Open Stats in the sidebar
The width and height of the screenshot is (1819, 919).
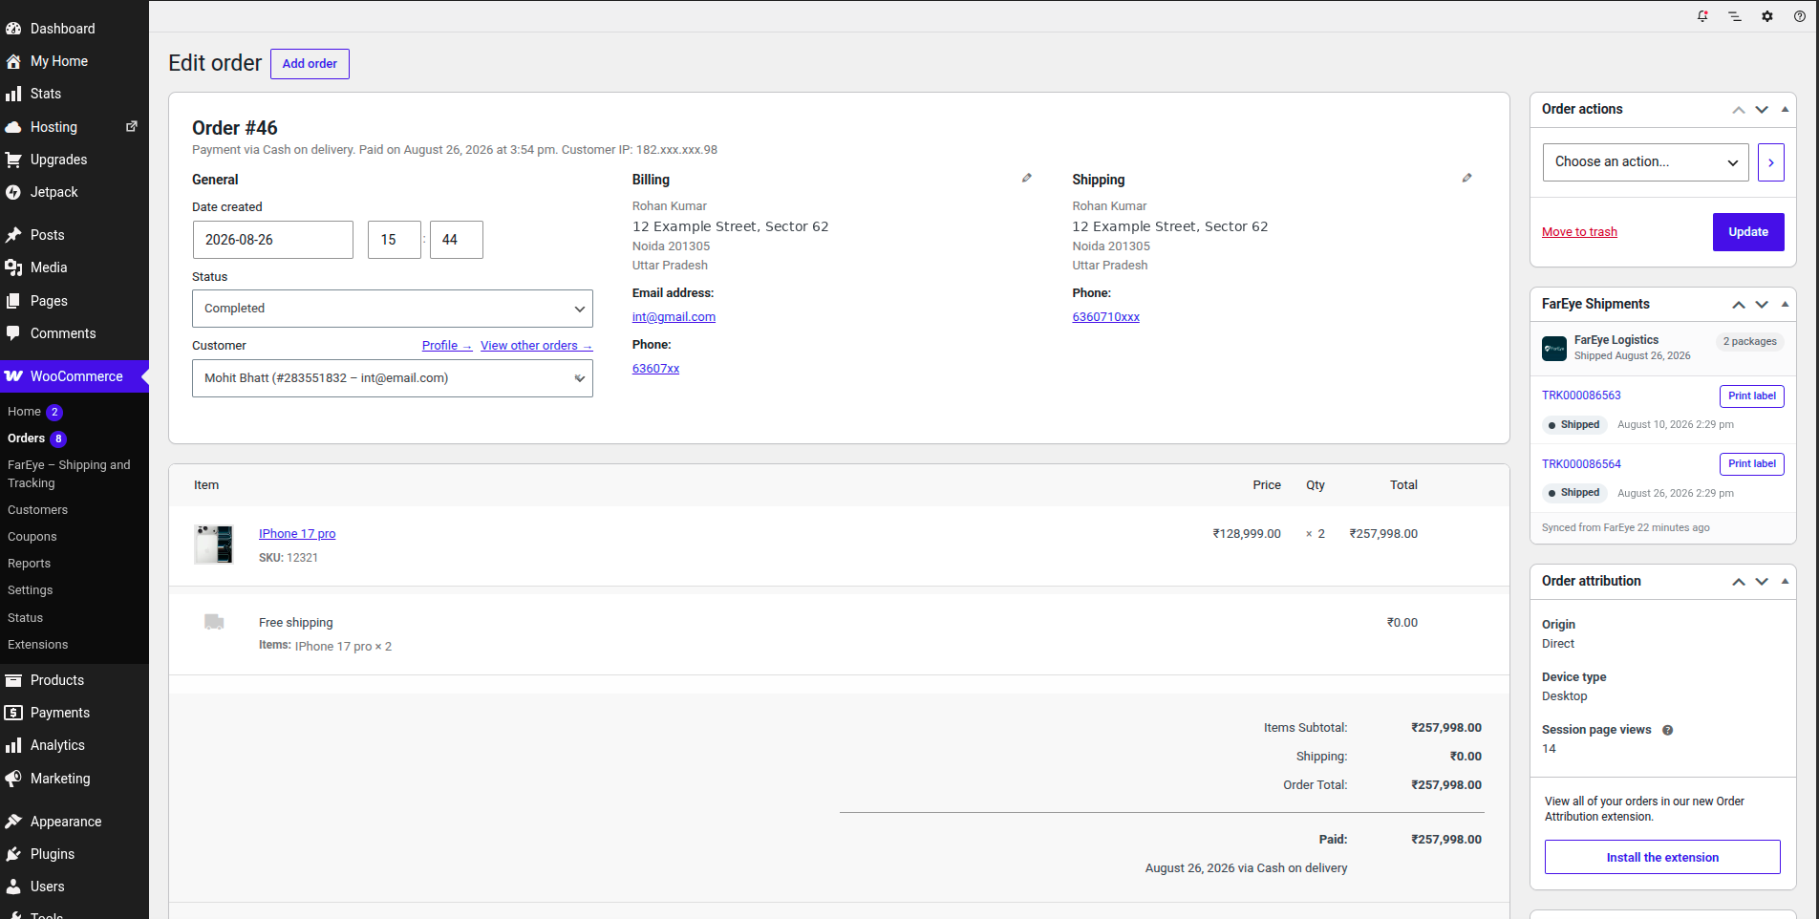tap(75, 94)
